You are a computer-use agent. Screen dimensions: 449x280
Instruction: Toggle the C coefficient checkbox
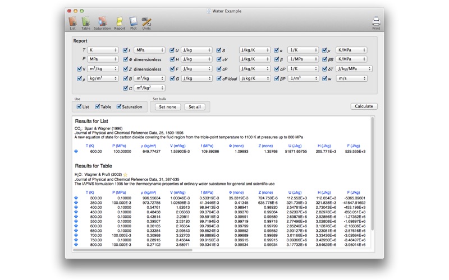[x=125, y=88]
